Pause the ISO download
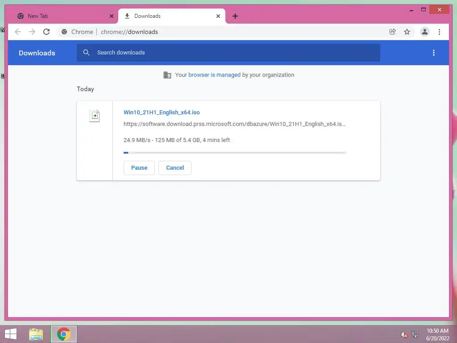The width and height of the screenshot is (457, 343). tap(139, 168)
